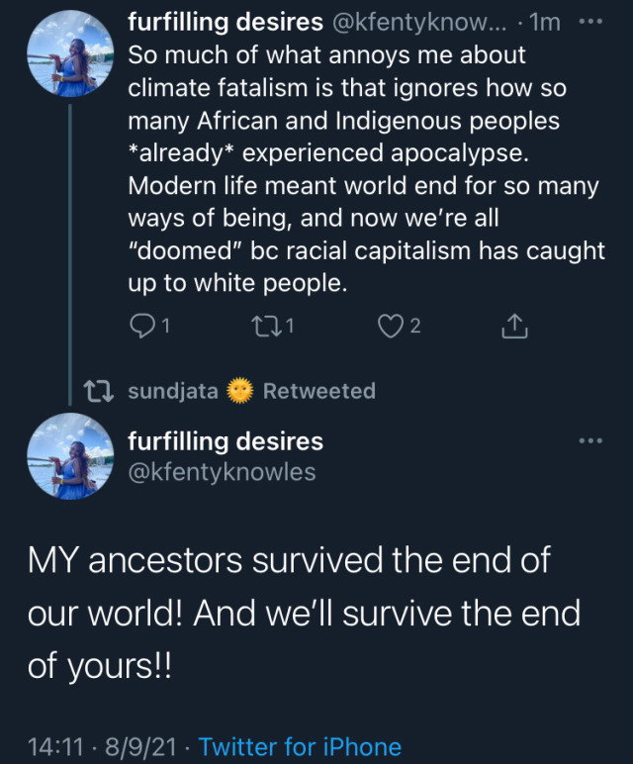The image size is (633, 764).
Task: Tap the Twitter for iPhone link
Action: 301,746
